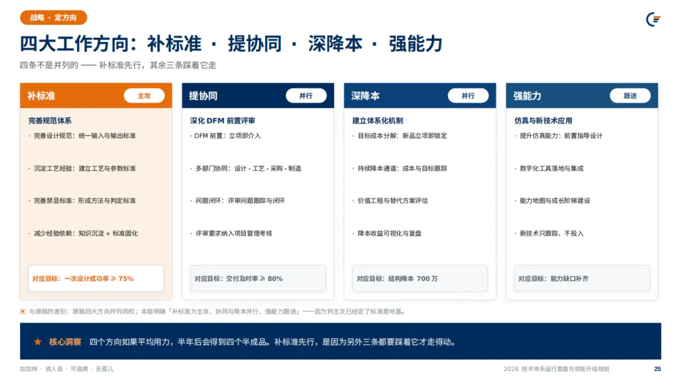Click bullet 新技术只跟踪、不投入

[549, 233]
